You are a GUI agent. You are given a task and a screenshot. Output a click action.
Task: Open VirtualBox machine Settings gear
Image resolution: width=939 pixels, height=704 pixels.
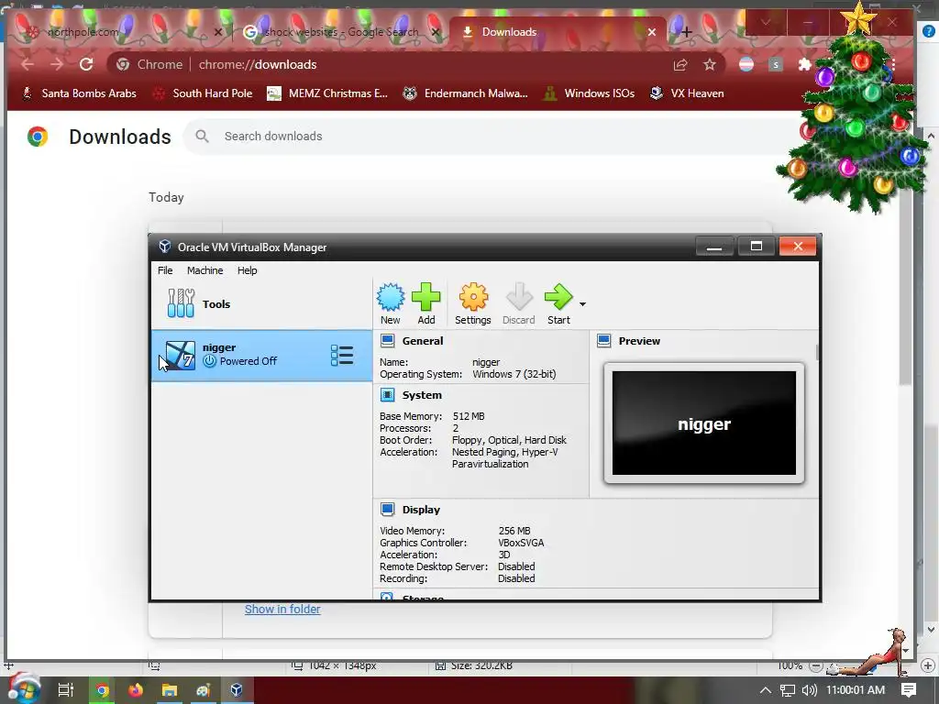click(472, 303)
